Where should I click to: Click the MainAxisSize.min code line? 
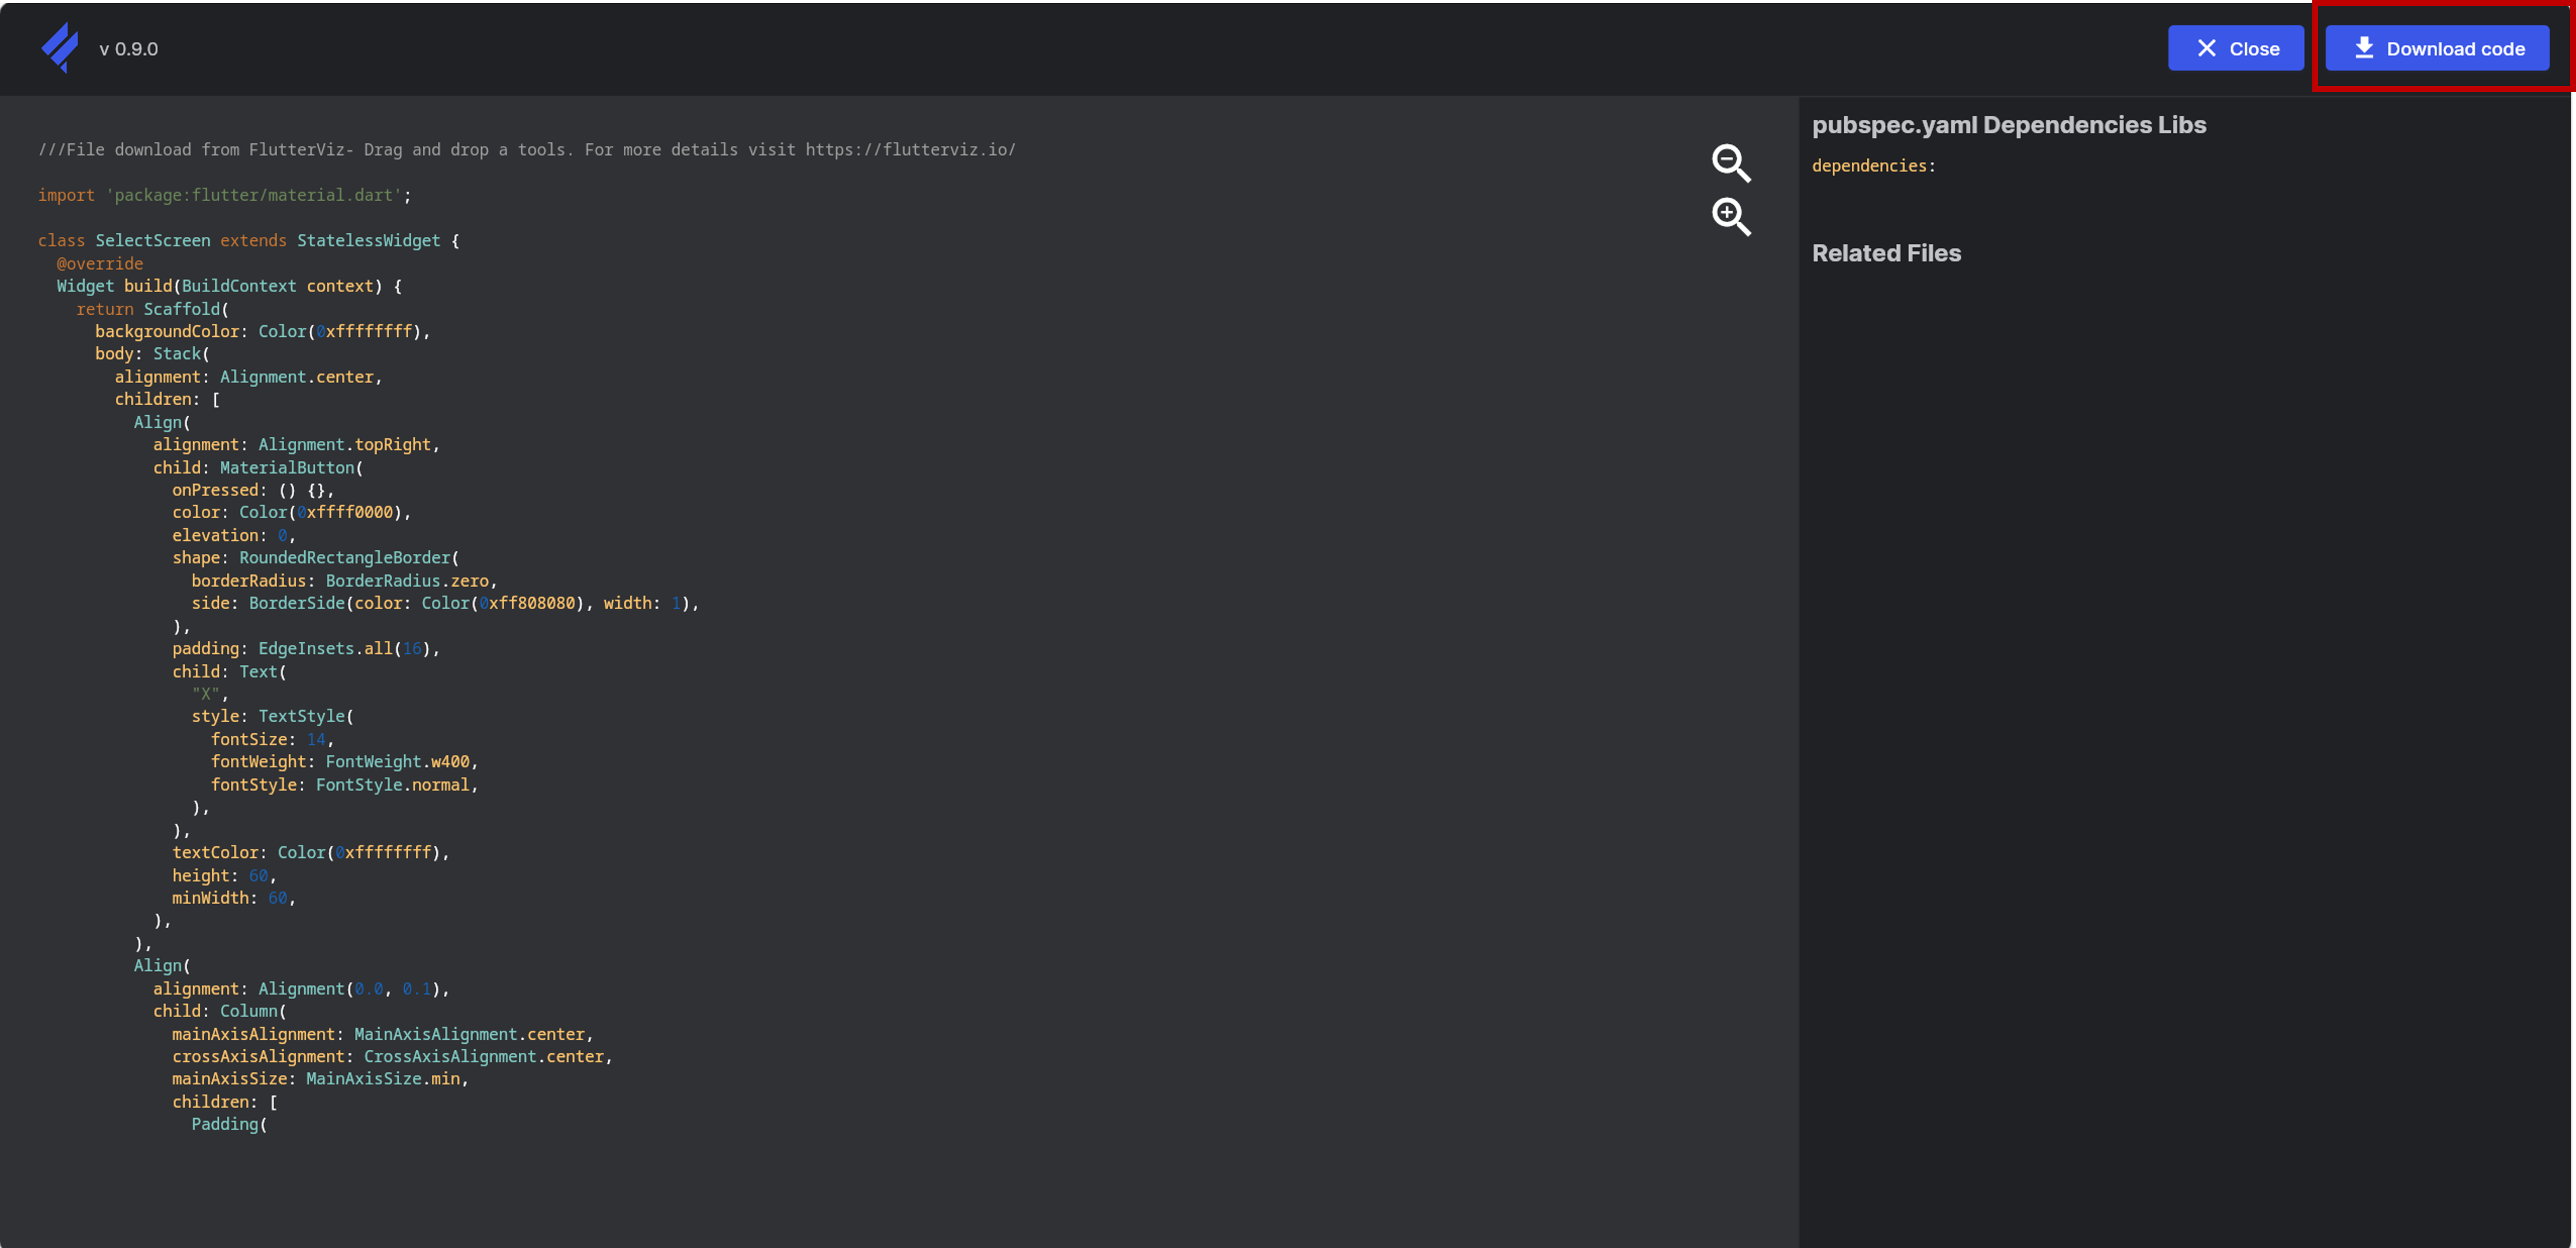(320, 1079)
